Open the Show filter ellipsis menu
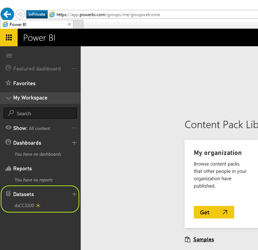Screen dimensions: 258x250 tap(75, 128)
